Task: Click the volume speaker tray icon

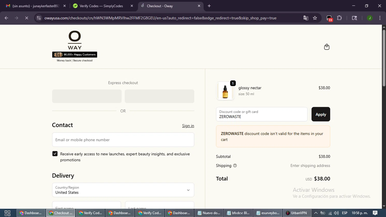Action: point(336,213)
